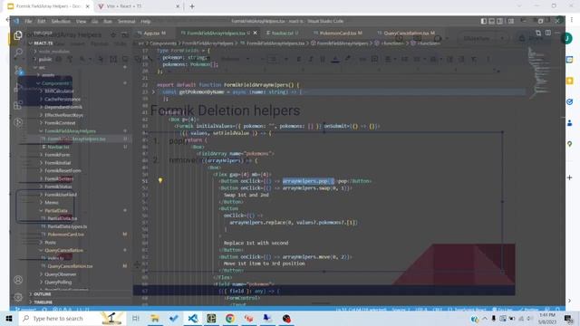Open the Terminal menu
Image resolution: width=580 pixels, height=326 pixels.
[x=126, y=22]
